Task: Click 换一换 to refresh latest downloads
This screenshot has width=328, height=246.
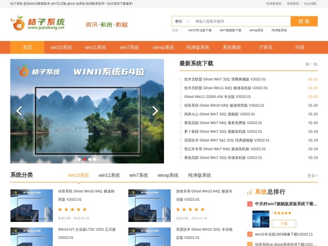Action: pyautogui.click(x=312, y=64)
